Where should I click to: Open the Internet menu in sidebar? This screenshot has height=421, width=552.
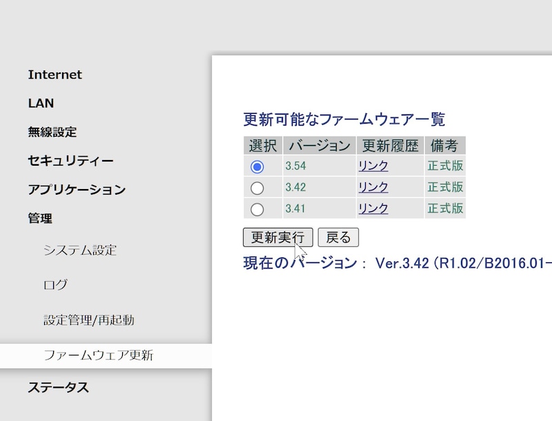coord(55,75)
